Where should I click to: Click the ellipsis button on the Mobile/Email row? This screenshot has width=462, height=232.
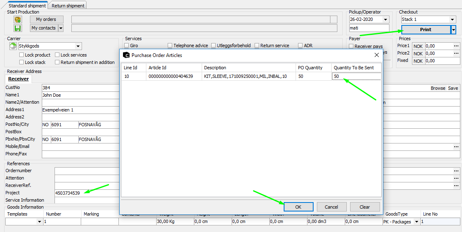click(456, 147)
